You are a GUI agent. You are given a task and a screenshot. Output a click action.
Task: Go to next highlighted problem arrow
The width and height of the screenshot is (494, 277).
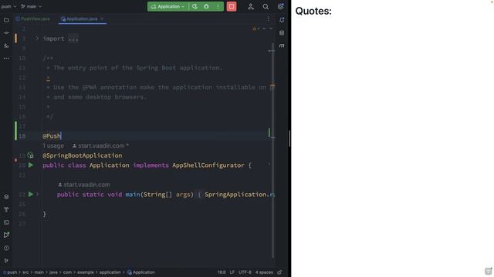(x=271, y=29)
